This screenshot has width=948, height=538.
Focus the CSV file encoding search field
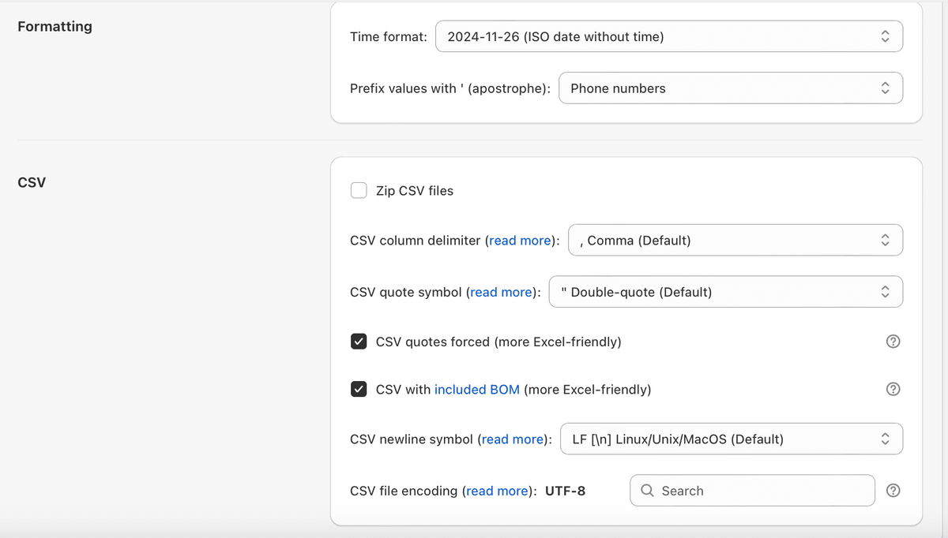[x=752, y=491]
